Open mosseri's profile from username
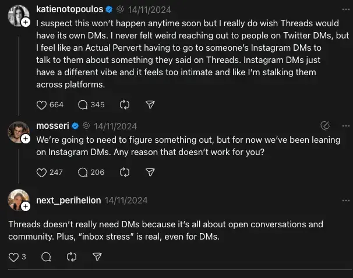Image resolution: width=353 pixels, height=278 pixels. (x=52, y=125)
